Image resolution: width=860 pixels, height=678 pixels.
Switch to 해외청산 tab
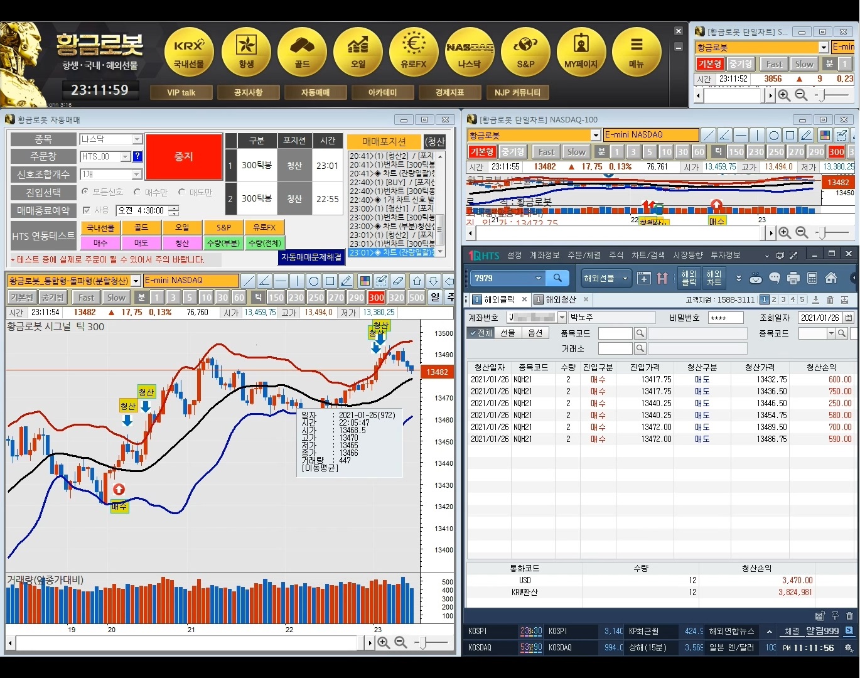pyautogui.click(x=561, y=299)
